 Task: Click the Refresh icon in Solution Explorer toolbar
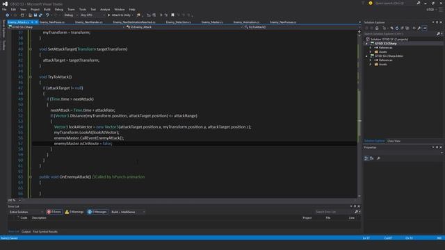tap(397, 28)
